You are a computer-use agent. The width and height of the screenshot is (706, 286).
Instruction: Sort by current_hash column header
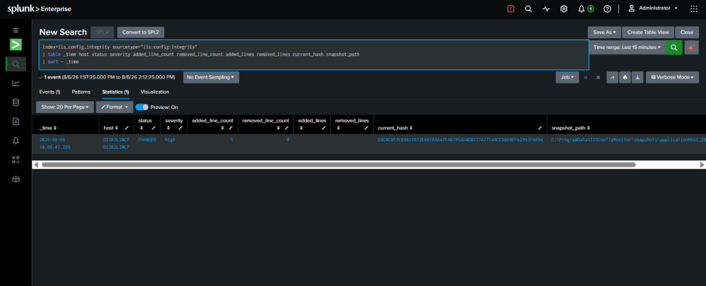pyautogui.click(x=395, y=128)
